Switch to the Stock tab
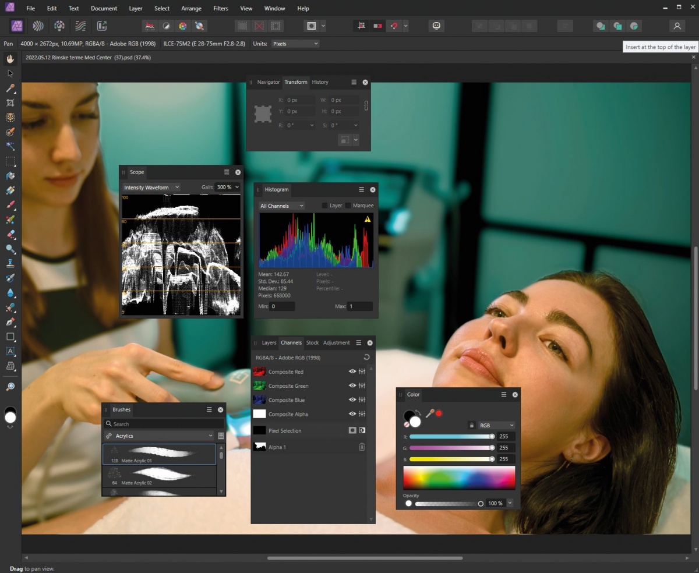Image resolution: width=699 pixels, height=573 pixels. [312, 343]
